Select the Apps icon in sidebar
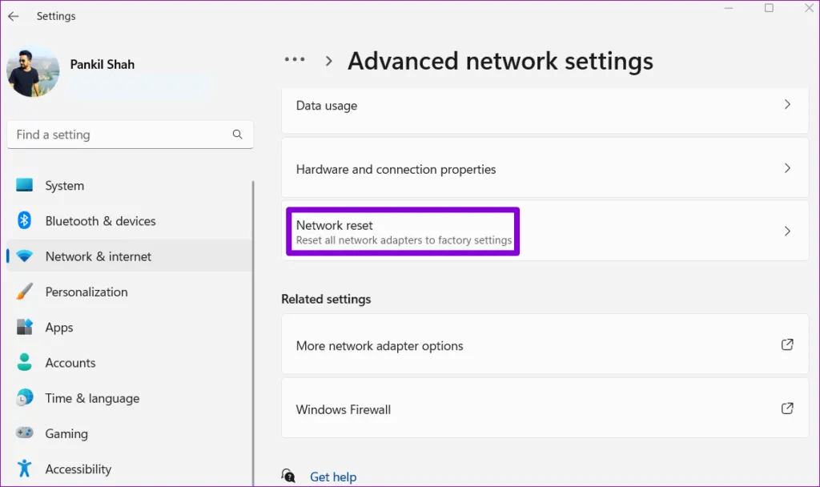The image size is (820, 487). [x=25, y=328]
